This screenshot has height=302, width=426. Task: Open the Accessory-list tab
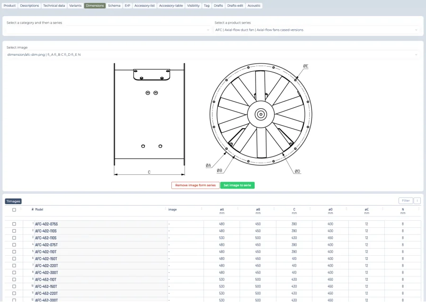144,5
